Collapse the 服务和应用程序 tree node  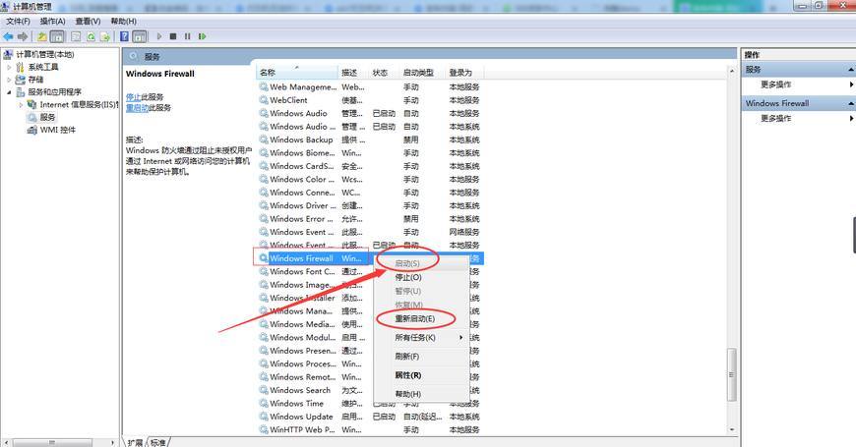9,92
